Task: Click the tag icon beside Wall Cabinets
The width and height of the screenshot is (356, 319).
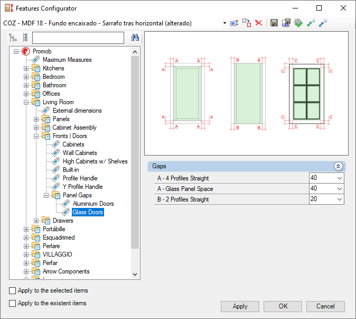Action: pyautogui.click(x=55, y=153)
